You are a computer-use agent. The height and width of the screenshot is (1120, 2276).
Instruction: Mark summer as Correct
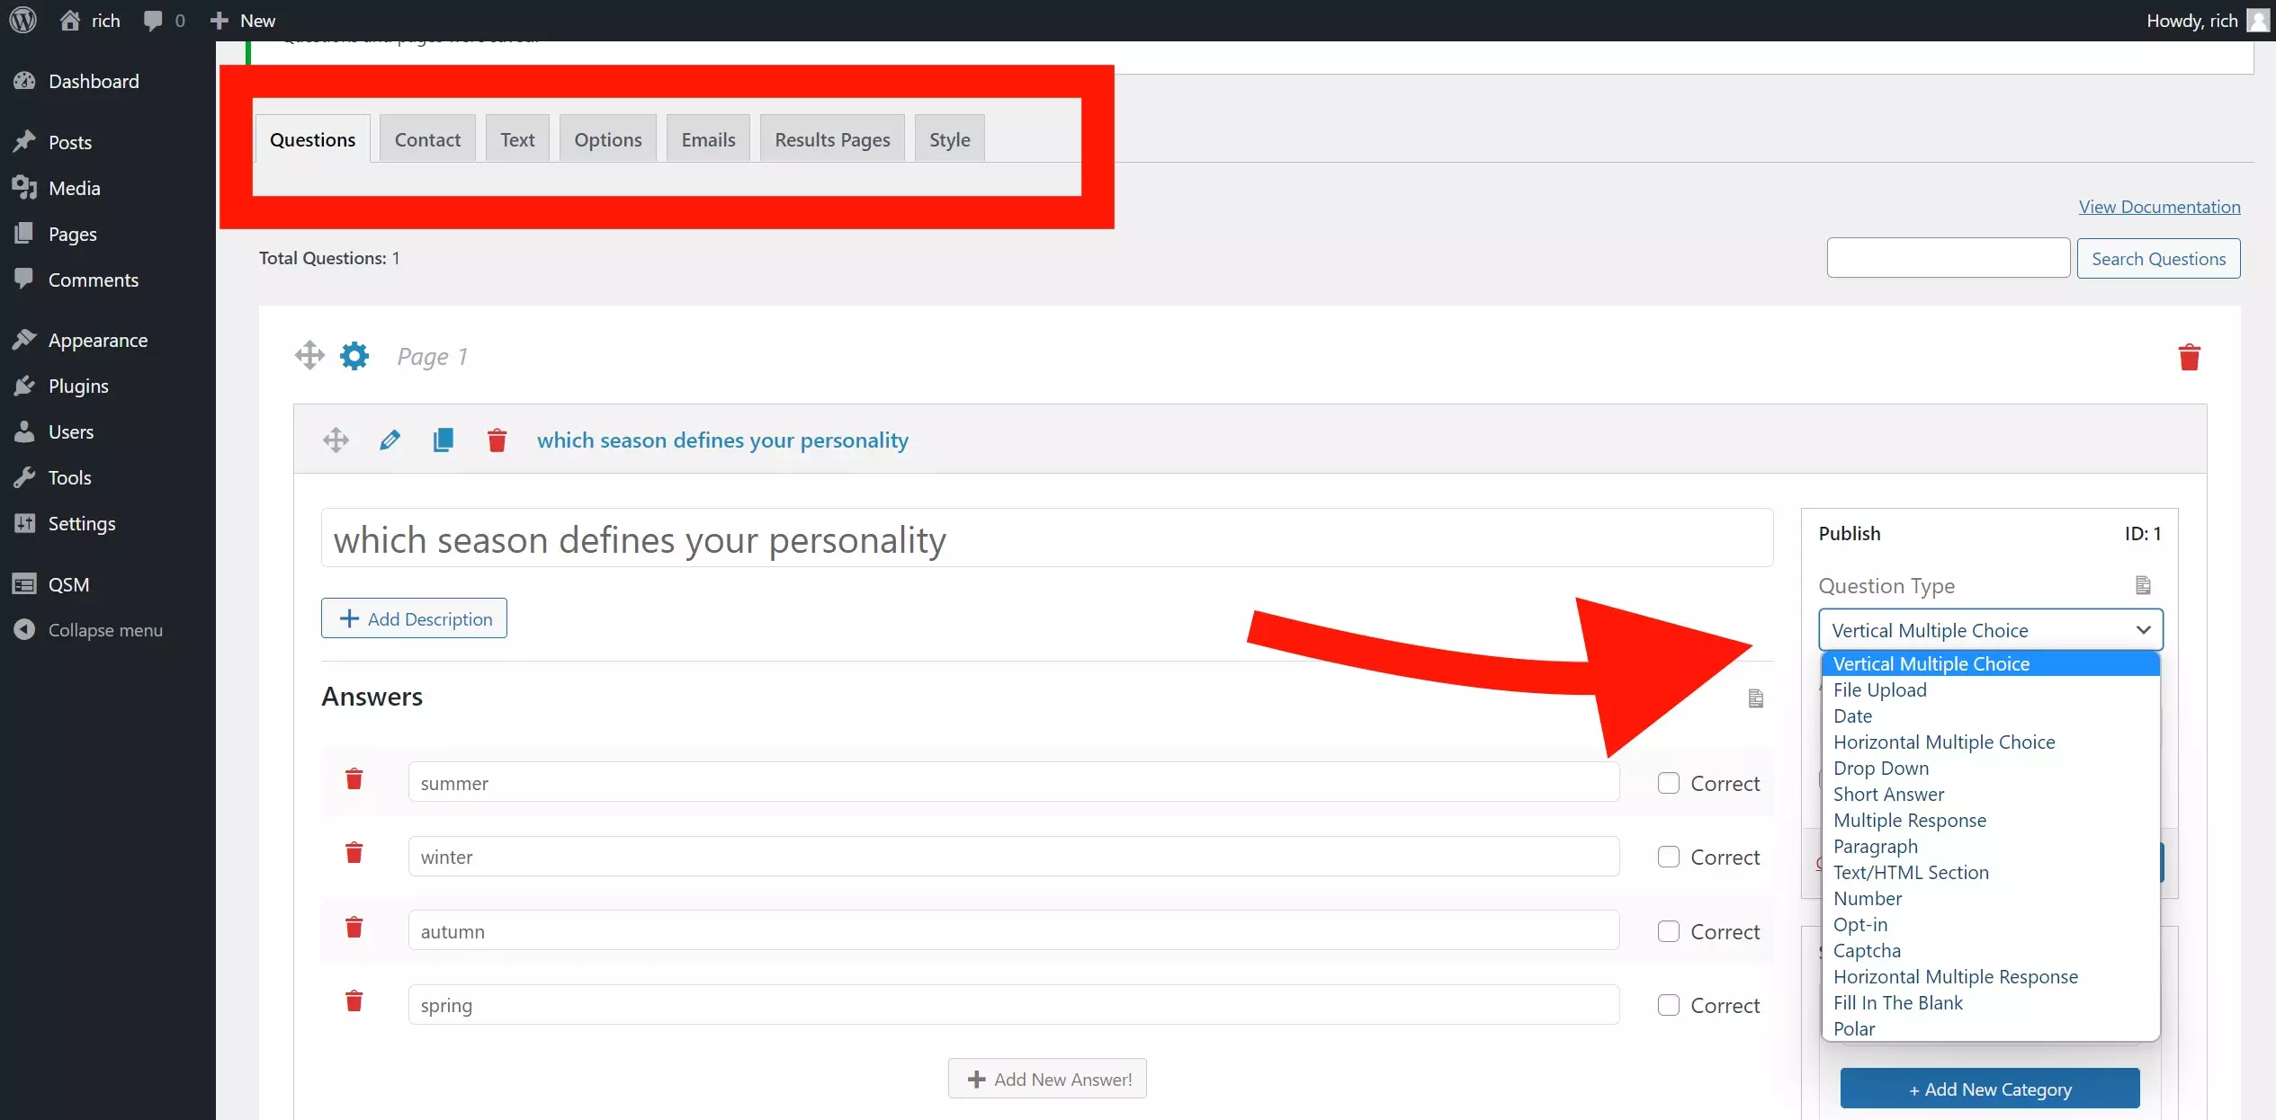click(x=1669, y=783)
